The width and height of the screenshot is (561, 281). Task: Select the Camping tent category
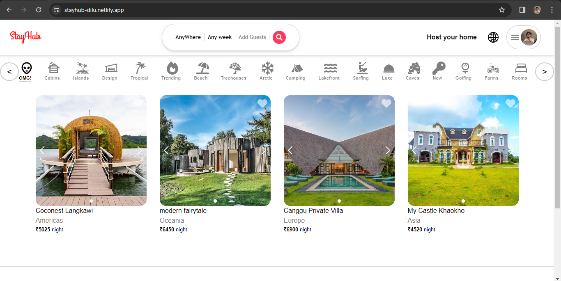(x=296, y=71)
